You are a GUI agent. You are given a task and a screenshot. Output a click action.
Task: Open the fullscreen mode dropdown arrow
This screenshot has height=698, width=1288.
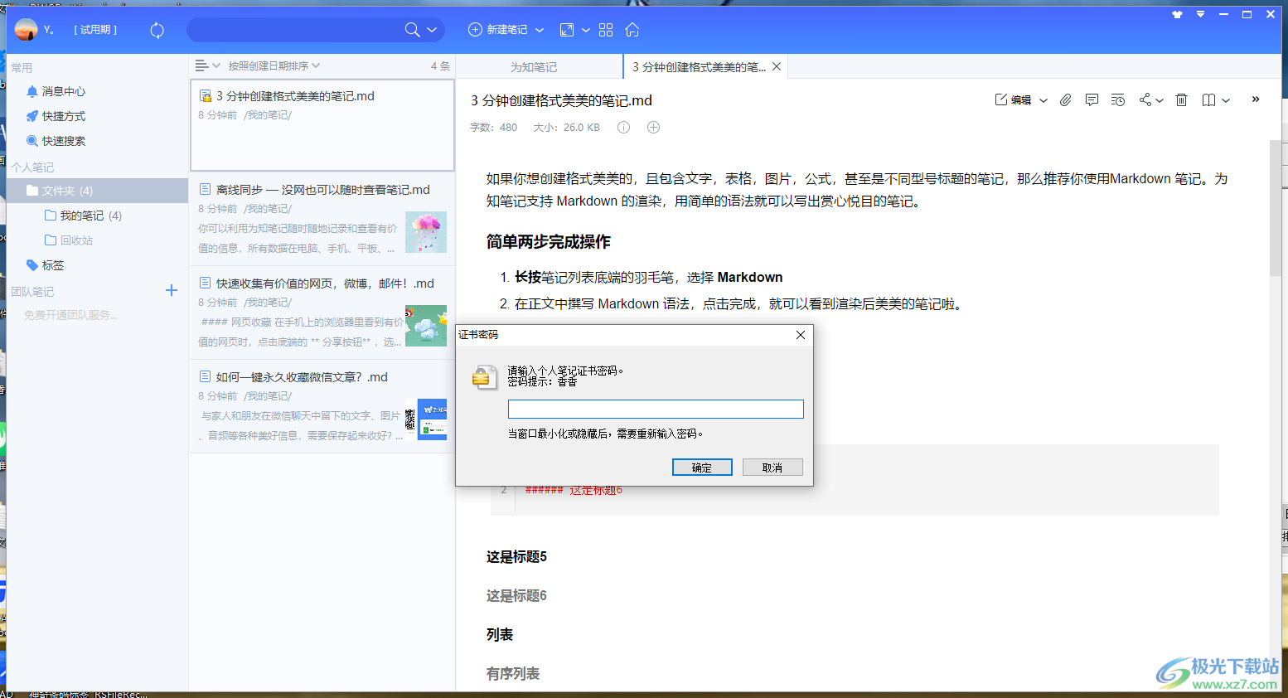586,30
